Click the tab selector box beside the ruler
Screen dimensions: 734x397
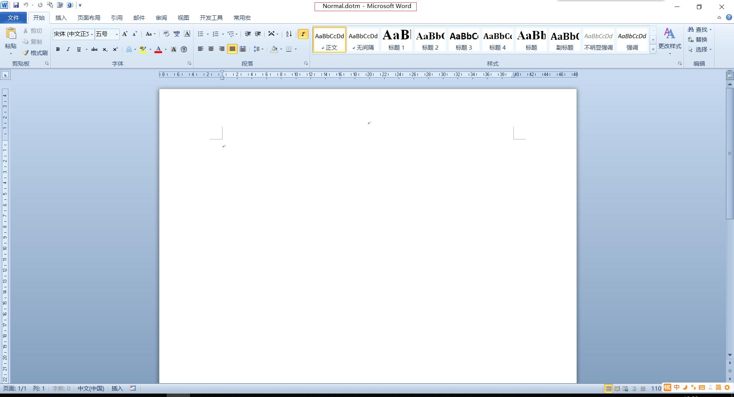[x=5, y=75]
